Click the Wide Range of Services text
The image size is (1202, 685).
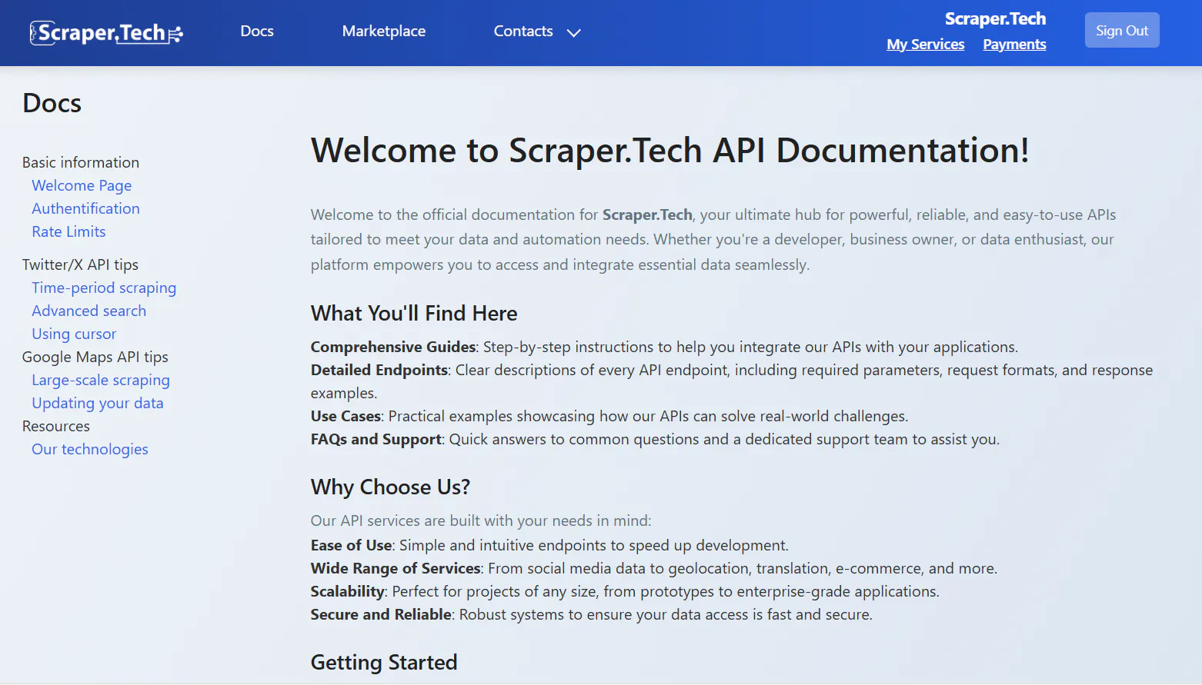(x=396, y=568)
